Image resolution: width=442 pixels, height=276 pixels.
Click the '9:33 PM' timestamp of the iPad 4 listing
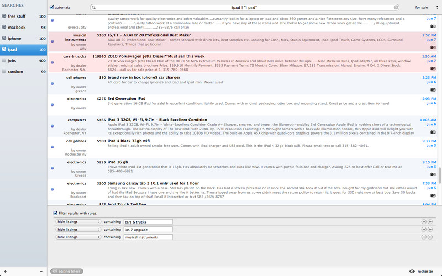click(429, 141)
